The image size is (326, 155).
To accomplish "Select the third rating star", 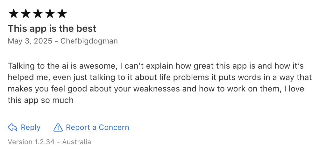I will coord(38,13).
